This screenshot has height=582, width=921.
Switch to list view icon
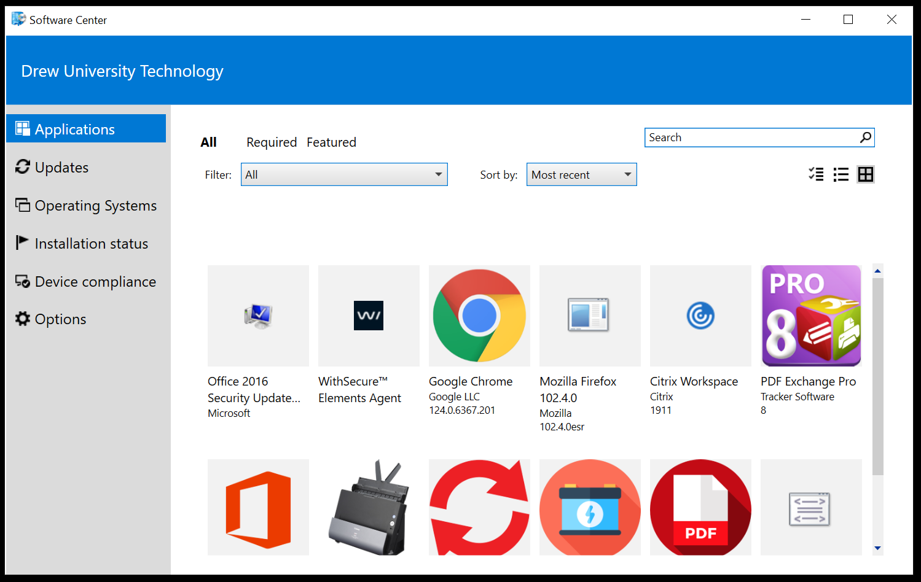(841, 174)
